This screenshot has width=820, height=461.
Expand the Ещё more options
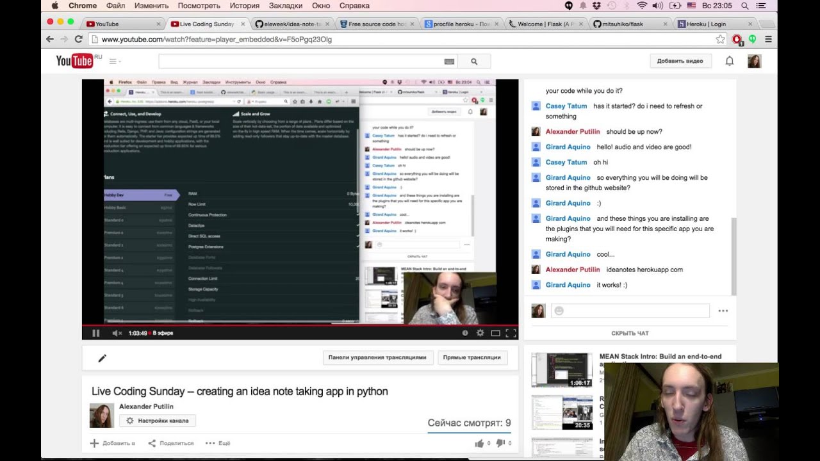pyautogui.click(x=218, y=443)
